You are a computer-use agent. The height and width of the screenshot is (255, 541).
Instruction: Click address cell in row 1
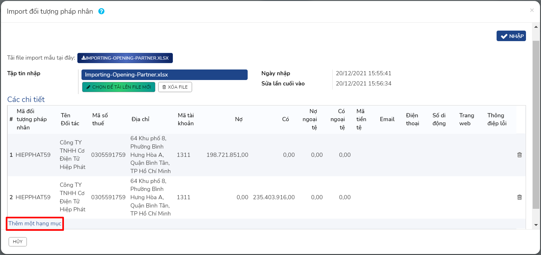tap(151, 155)
